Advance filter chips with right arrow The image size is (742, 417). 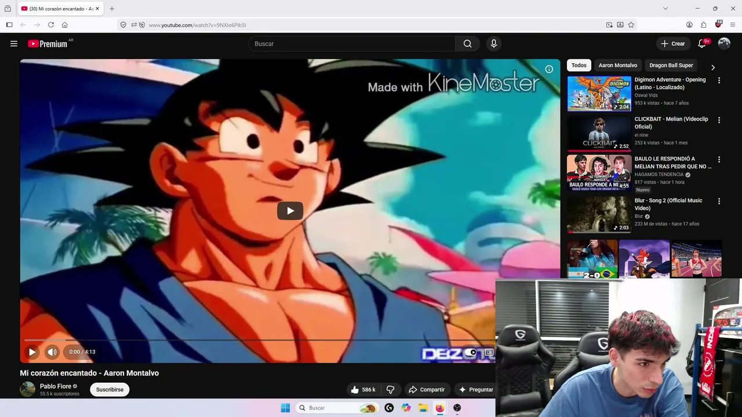coord(713,67)
